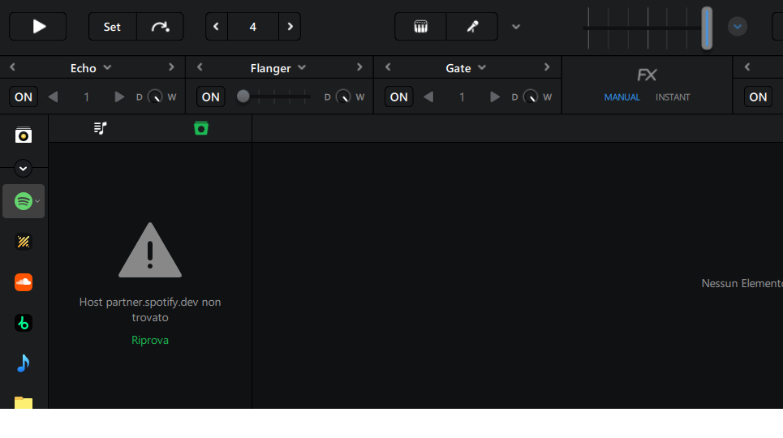Increase the Gate beat value
783x438 pixels.
point(494,97)
